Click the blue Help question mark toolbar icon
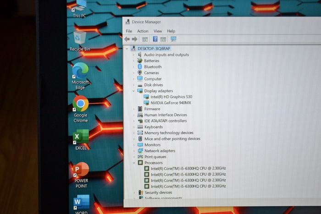This screenshot has width=321, height=214. pyautogui.click(x=155, y=38)
